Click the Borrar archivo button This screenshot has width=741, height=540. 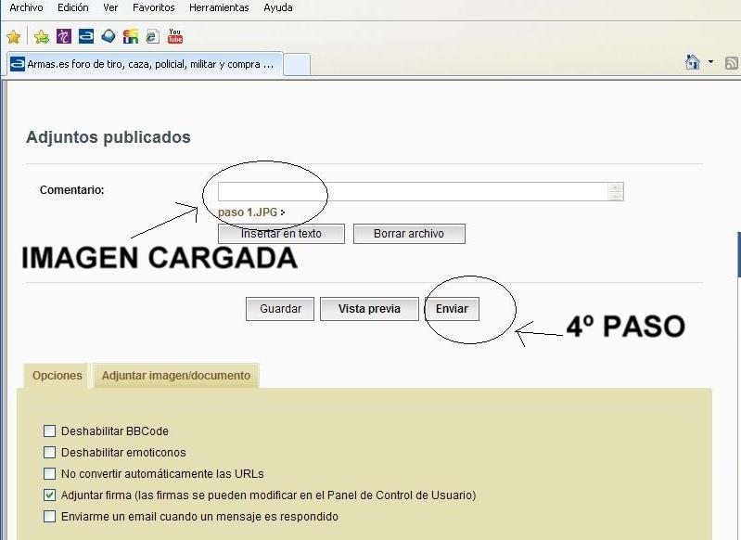click(x=408, y=234)
